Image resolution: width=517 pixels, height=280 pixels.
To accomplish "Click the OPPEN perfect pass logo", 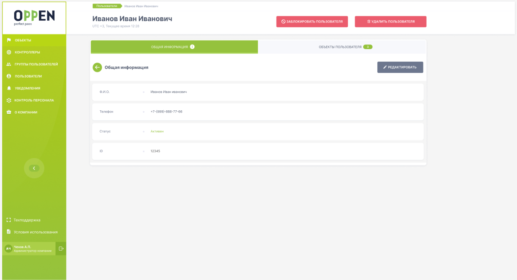I will (34, 18).
